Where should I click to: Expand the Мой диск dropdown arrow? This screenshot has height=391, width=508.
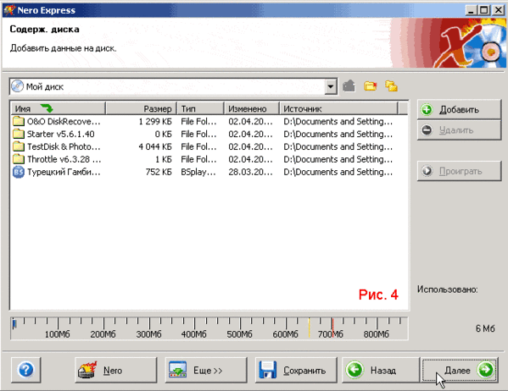point(331,86)
